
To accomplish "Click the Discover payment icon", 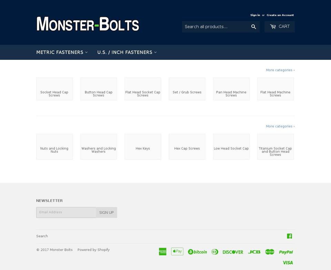I will [233, 252].
